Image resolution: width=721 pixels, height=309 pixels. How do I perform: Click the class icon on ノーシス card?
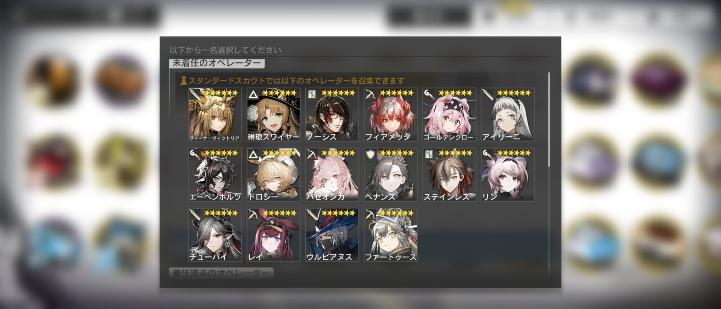pyautogui.click(x=312, y=94)
